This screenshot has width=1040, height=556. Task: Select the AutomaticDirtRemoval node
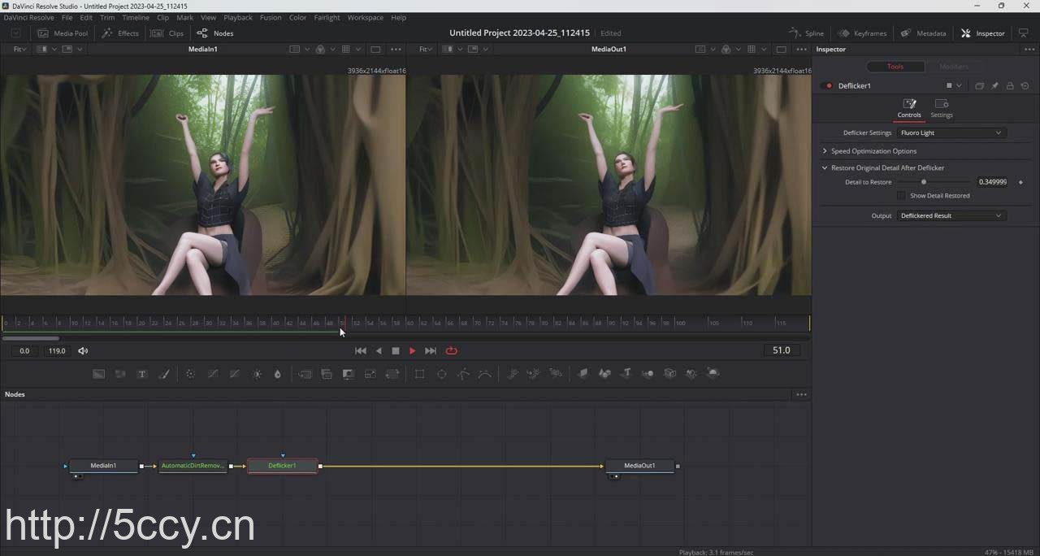(193, 466)
